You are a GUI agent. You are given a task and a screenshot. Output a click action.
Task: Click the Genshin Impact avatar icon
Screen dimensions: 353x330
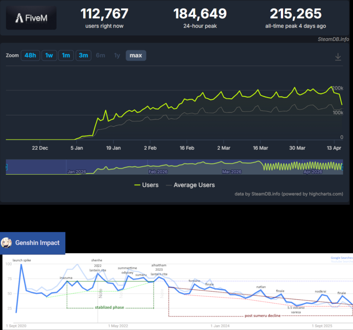coord(6,243)
